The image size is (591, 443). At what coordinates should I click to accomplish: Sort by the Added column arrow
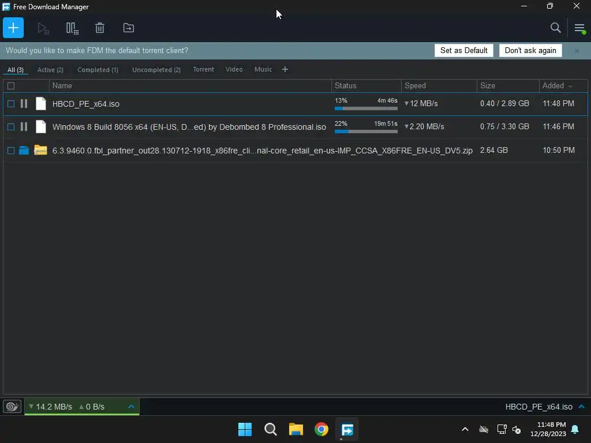[x=570, y=87]
